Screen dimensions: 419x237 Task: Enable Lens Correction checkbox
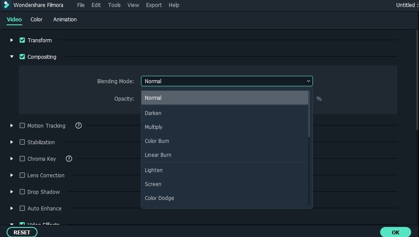point(22,175)
